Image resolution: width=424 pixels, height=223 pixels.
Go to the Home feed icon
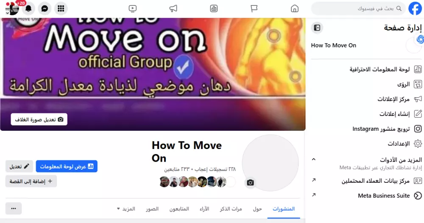point(295,8)
